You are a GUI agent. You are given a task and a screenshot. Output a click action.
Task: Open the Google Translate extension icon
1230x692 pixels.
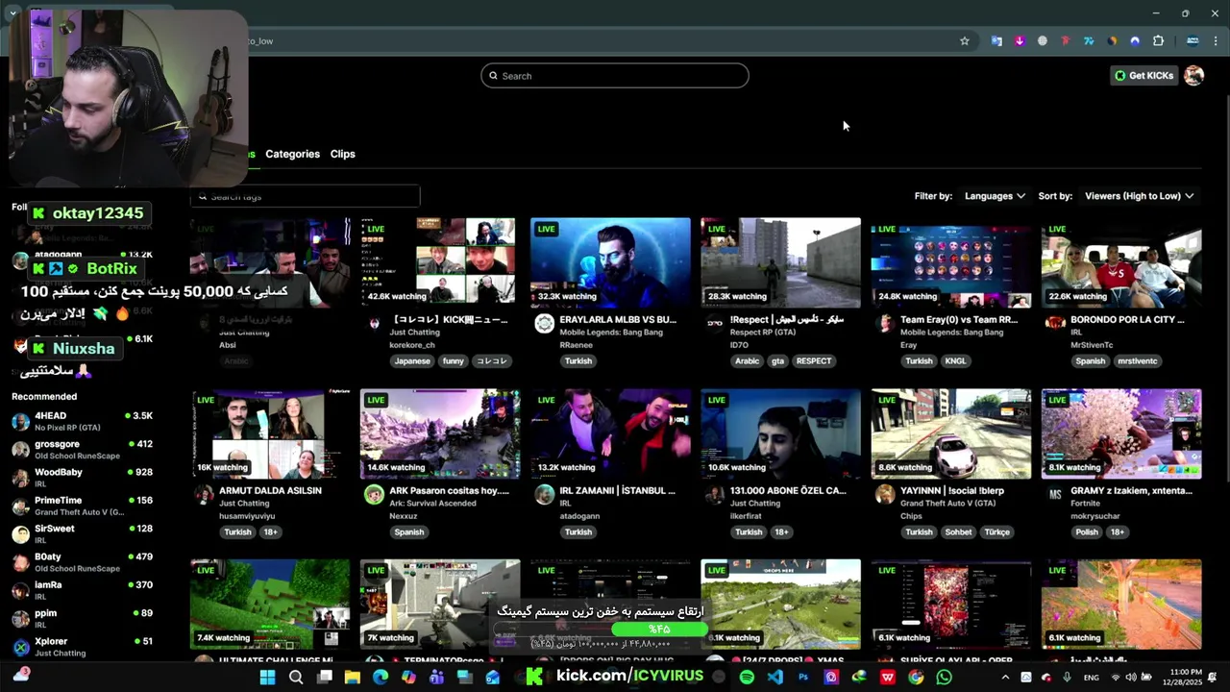click(x=996, y=41)
